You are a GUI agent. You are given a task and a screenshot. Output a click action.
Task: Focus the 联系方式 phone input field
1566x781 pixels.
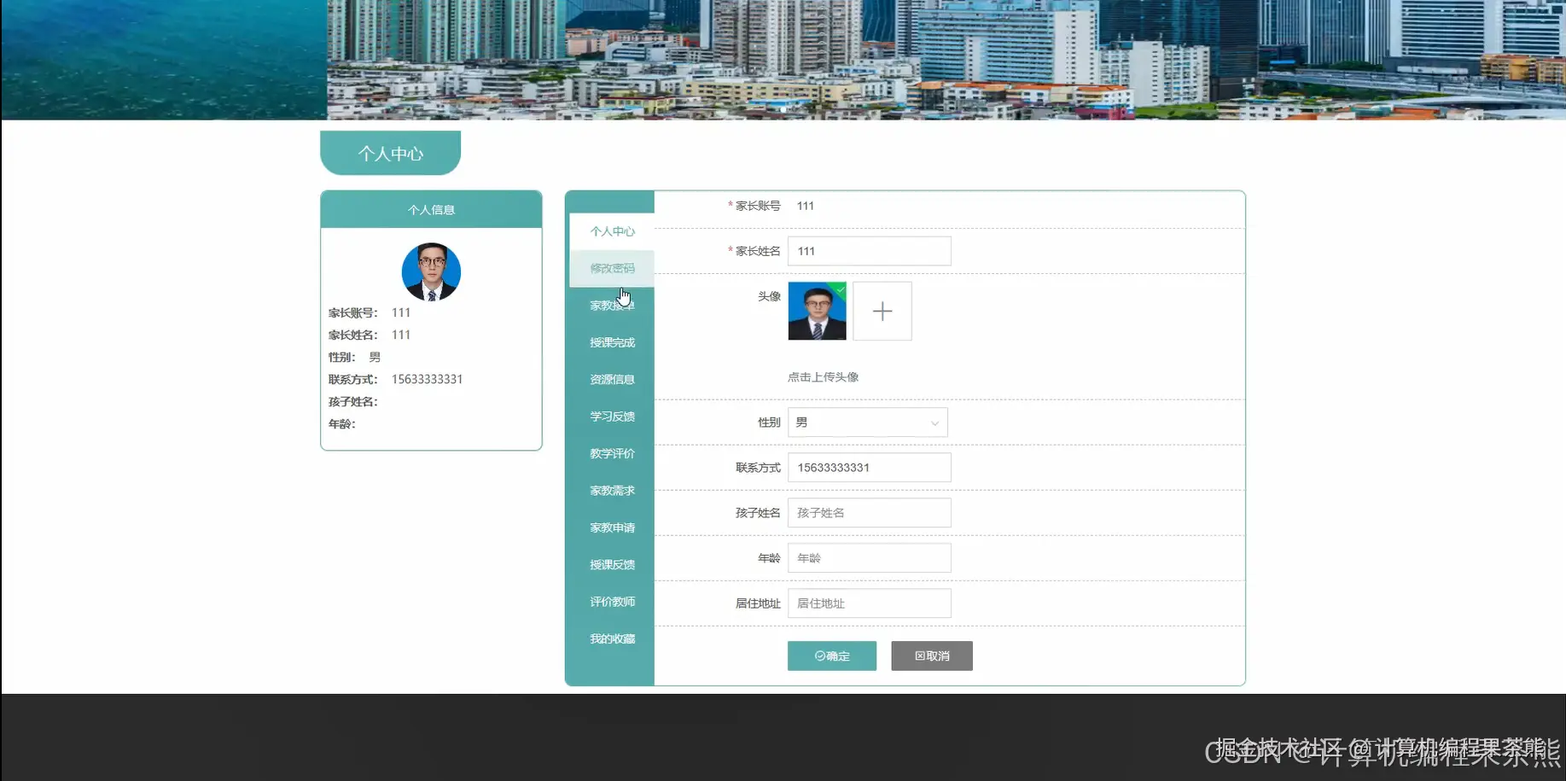pyautogui.click(x=869, y=468)
